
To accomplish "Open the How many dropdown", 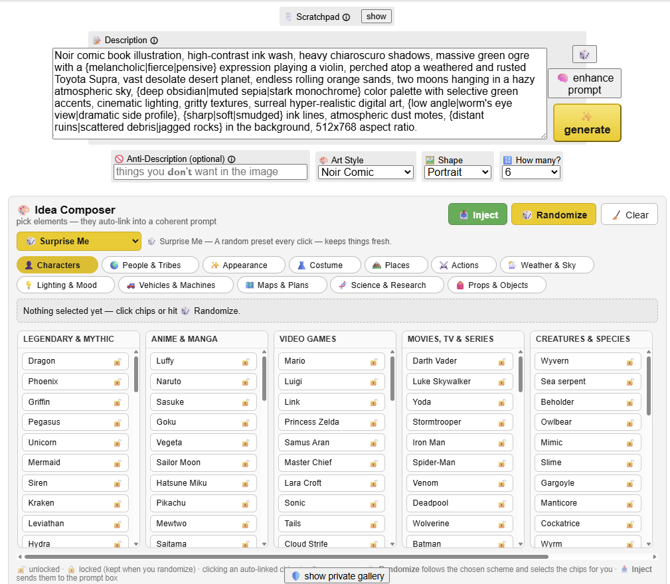I will point(531,172).
